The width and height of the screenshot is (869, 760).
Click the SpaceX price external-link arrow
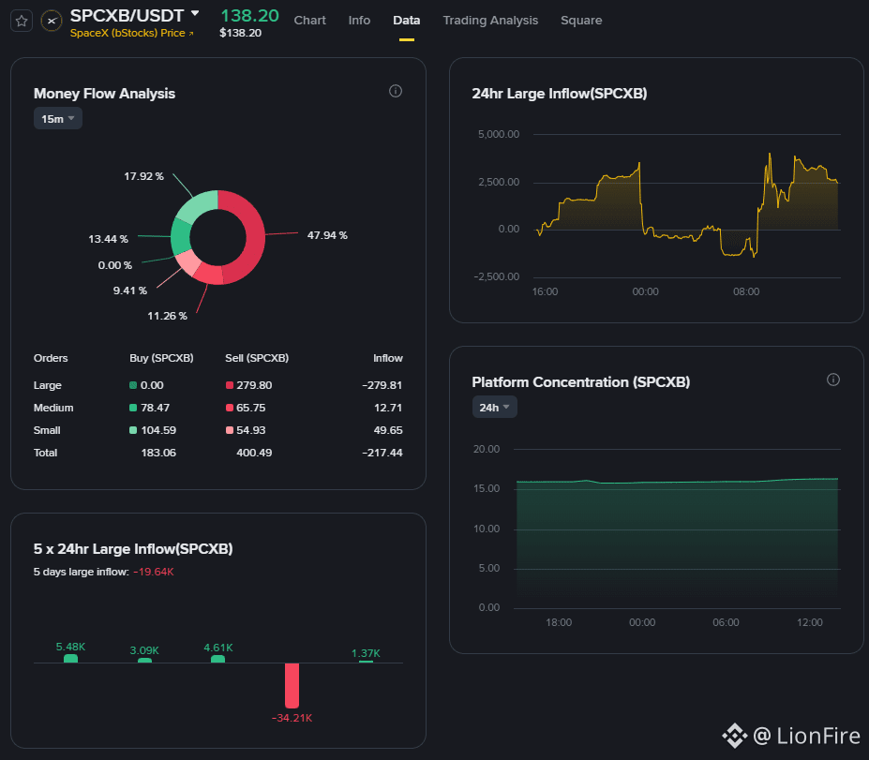click(191, 33)
